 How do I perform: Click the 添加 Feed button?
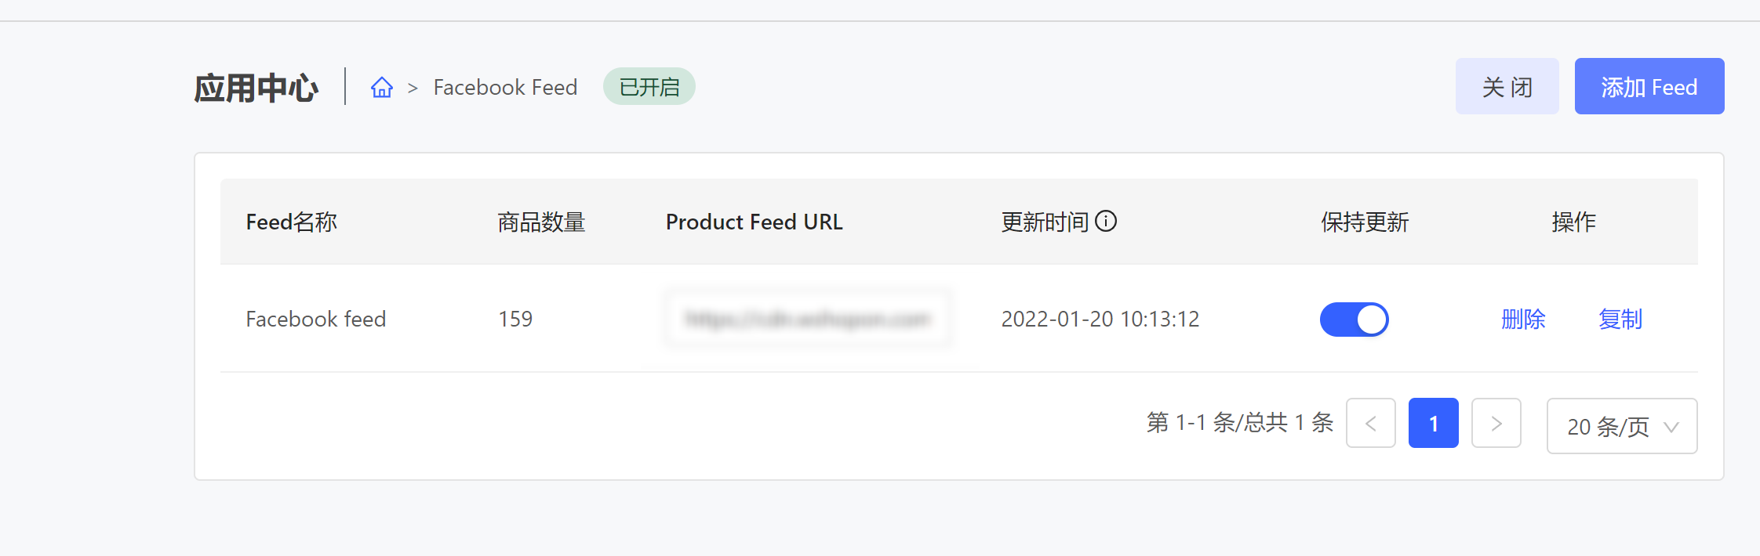pyautogui.click(x=1649, y=86)
